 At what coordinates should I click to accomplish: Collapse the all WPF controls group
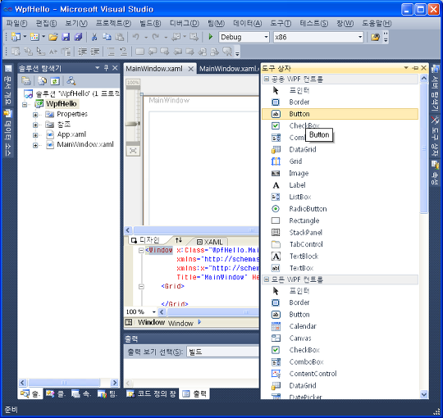pyautogui.click(x=266, y=279)
